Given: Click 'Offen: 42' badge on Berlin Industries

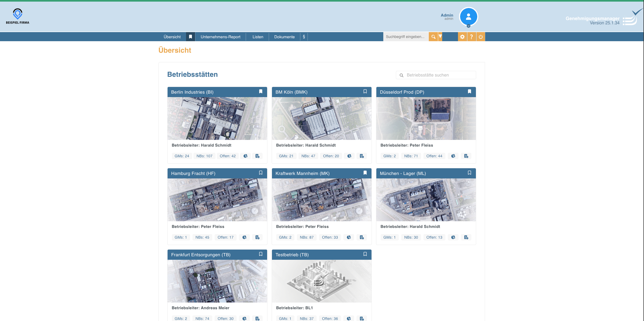Looking at the screenshot, I should [228, 156].
